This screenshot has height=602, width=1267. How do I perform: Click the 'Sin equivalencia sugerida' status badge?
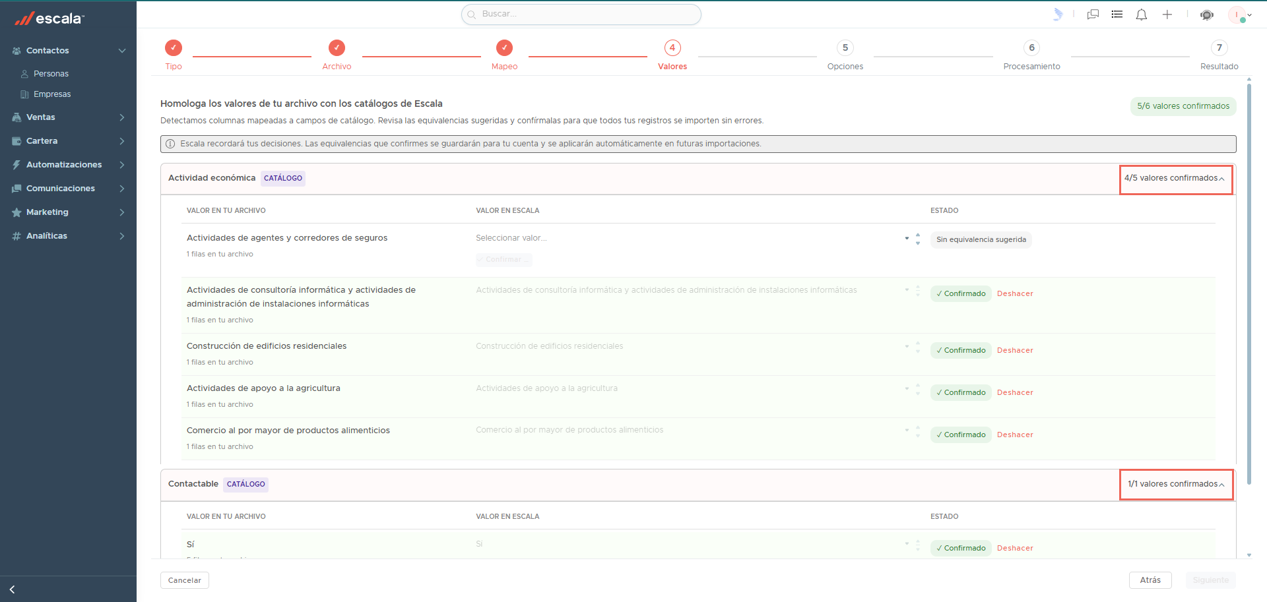tap(981, 240)
